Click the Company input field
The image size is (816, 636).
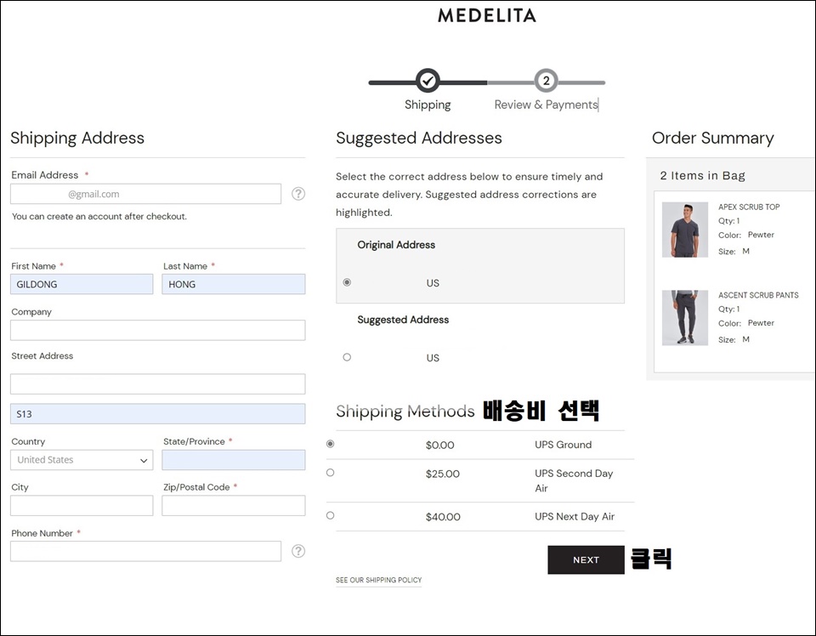tap(158, 331)
